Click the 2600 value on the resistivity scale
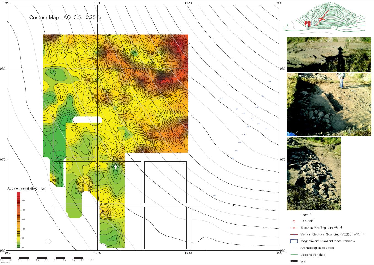The image size is (374, 265). (x=23, y=201)
